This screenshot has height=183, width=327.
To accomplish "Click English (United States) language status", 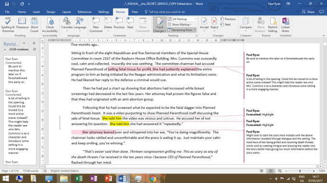I will click(64, 171).
